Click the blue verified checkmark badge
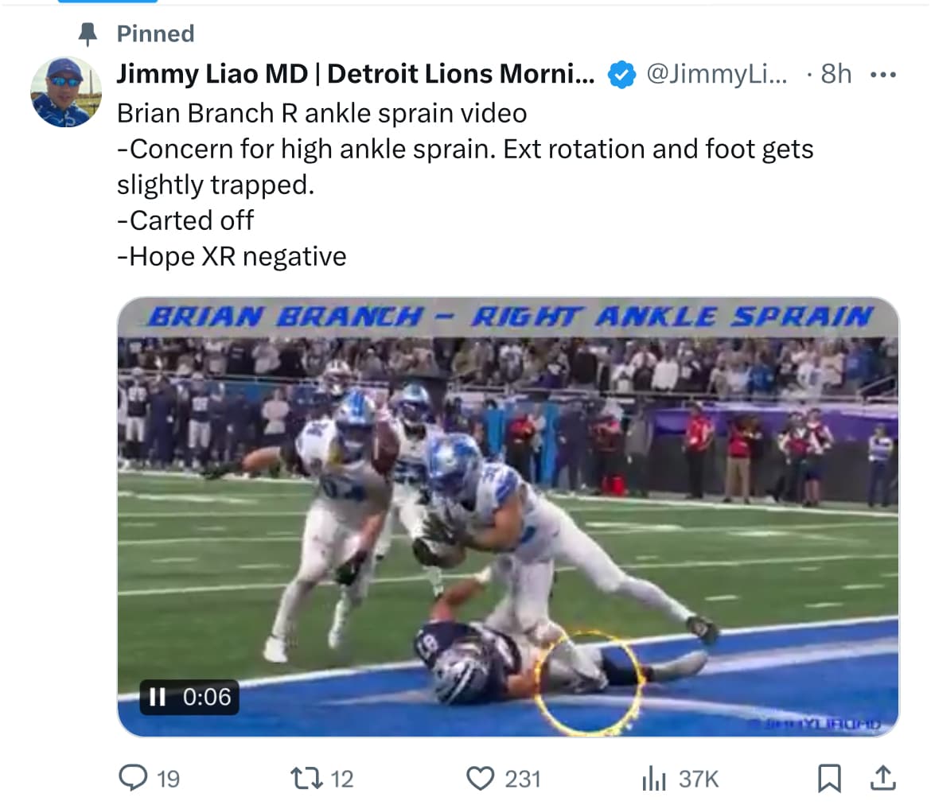 point(621,75)
